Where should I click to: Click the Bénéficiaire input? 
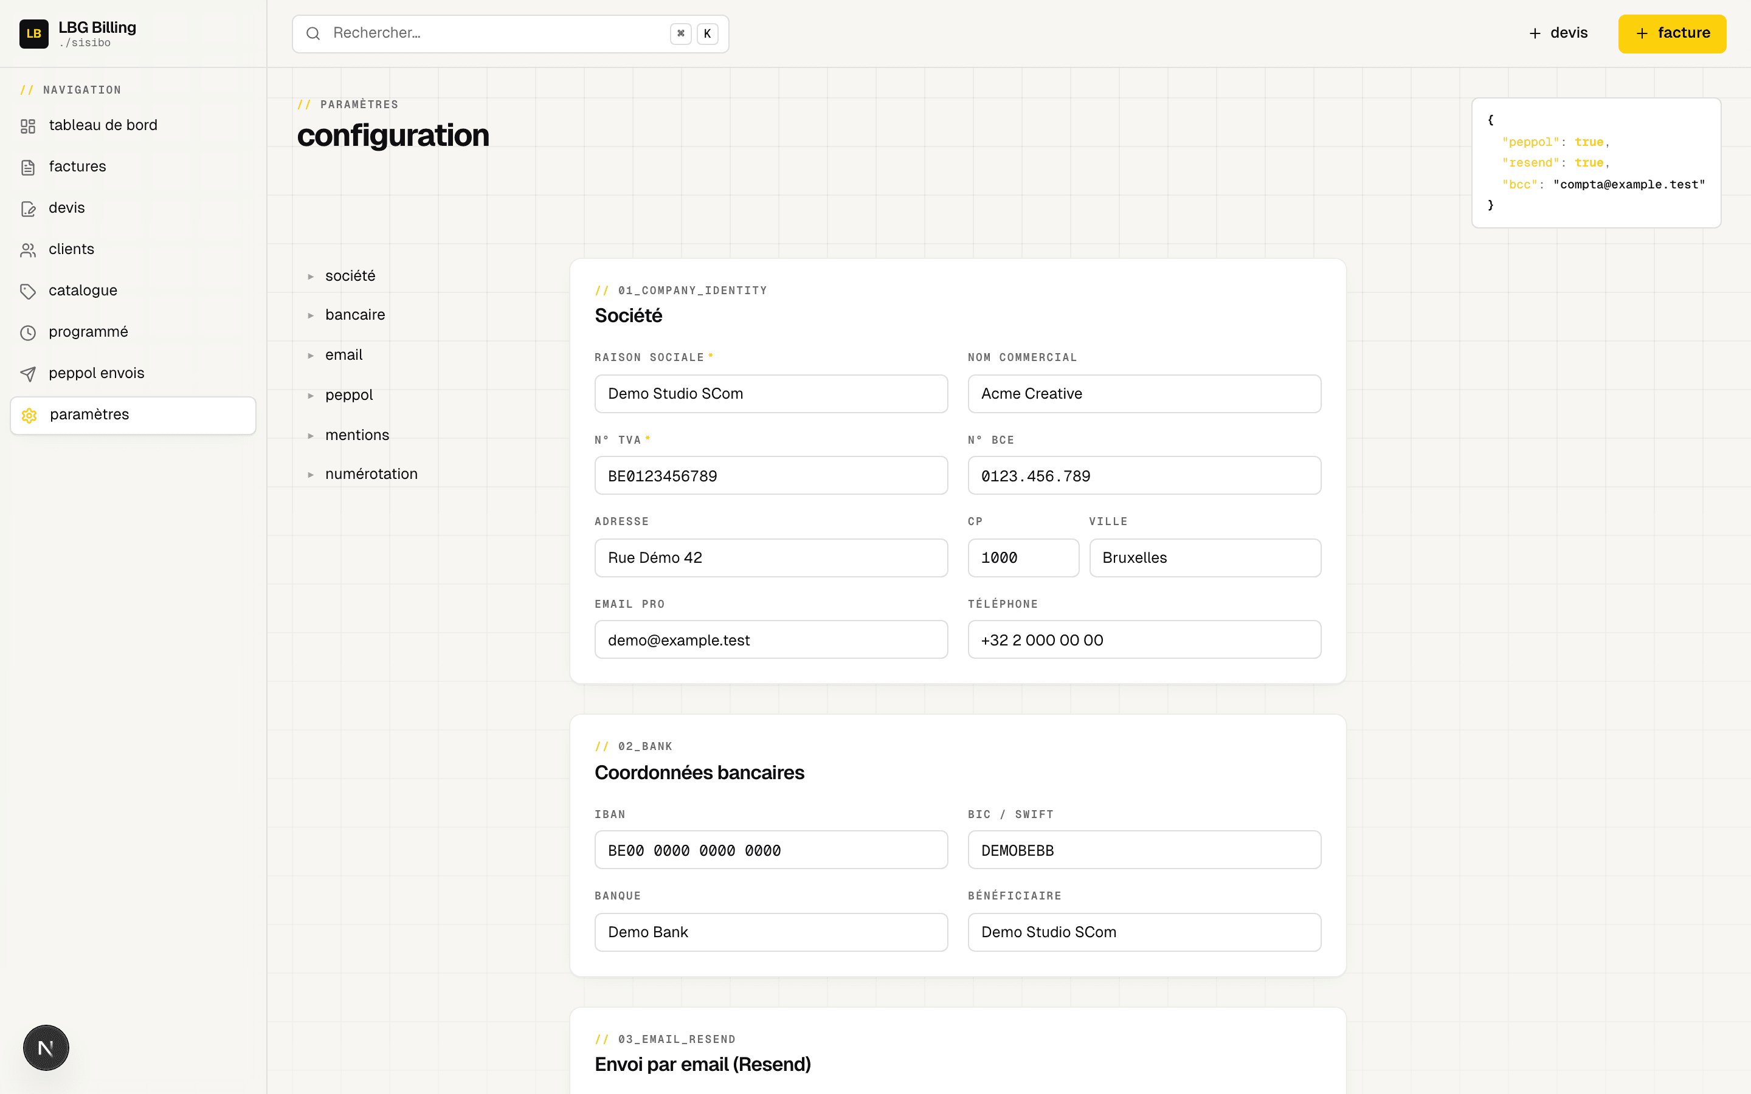1144,932
